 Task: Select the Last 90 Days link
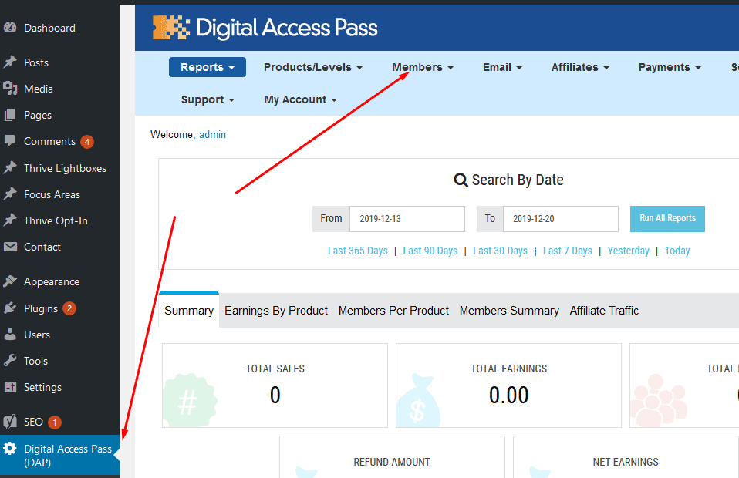(430, 251)
